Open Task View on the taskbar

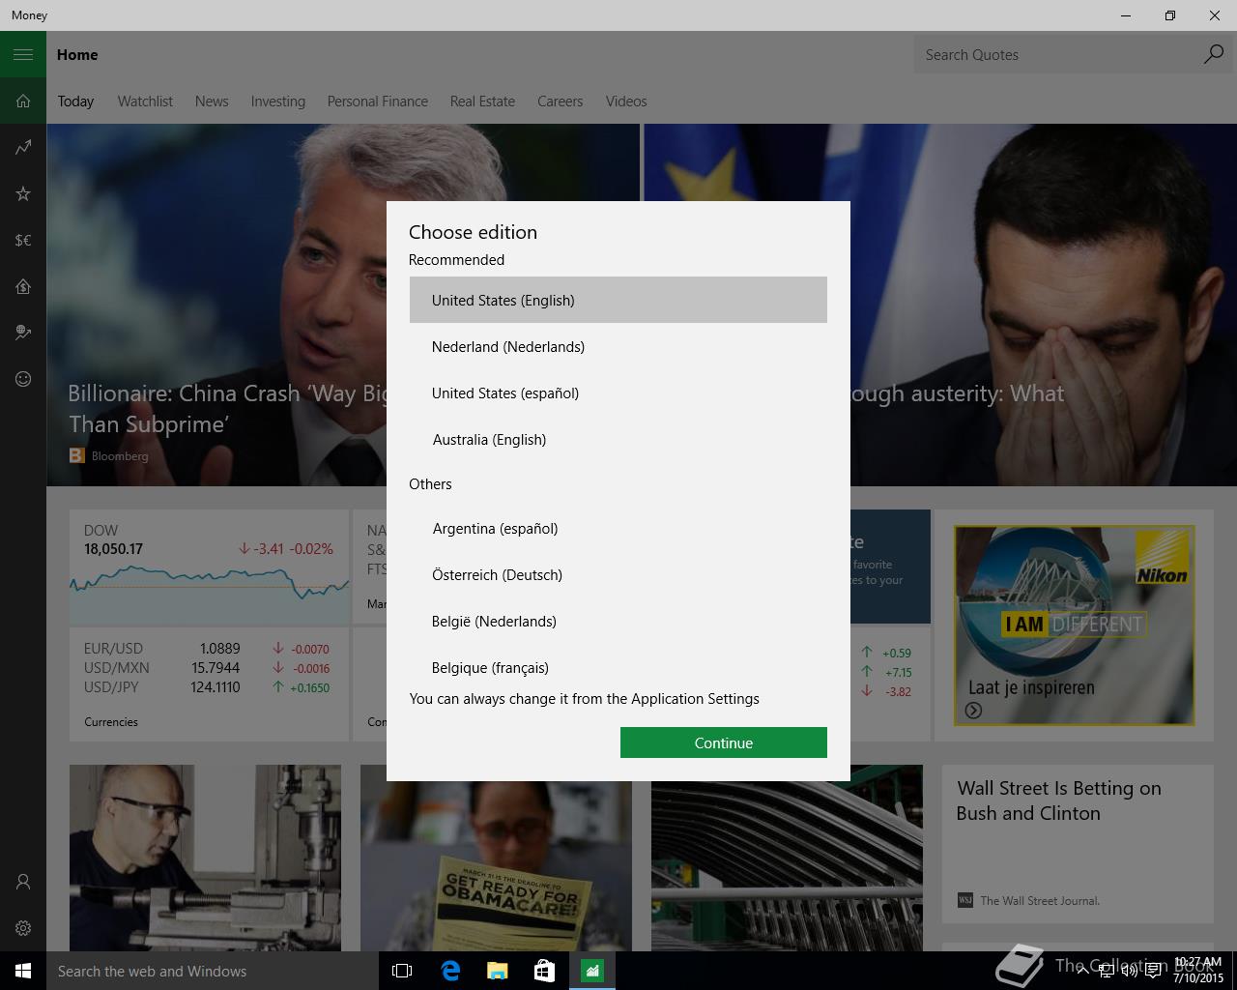[402, 971]
